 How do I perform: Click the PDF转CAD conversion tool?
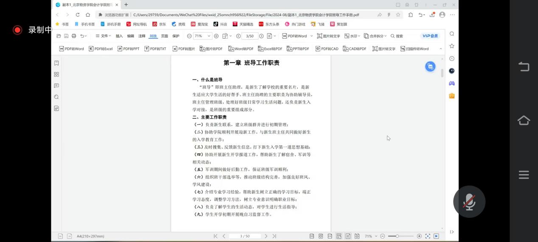click(327, 49)
